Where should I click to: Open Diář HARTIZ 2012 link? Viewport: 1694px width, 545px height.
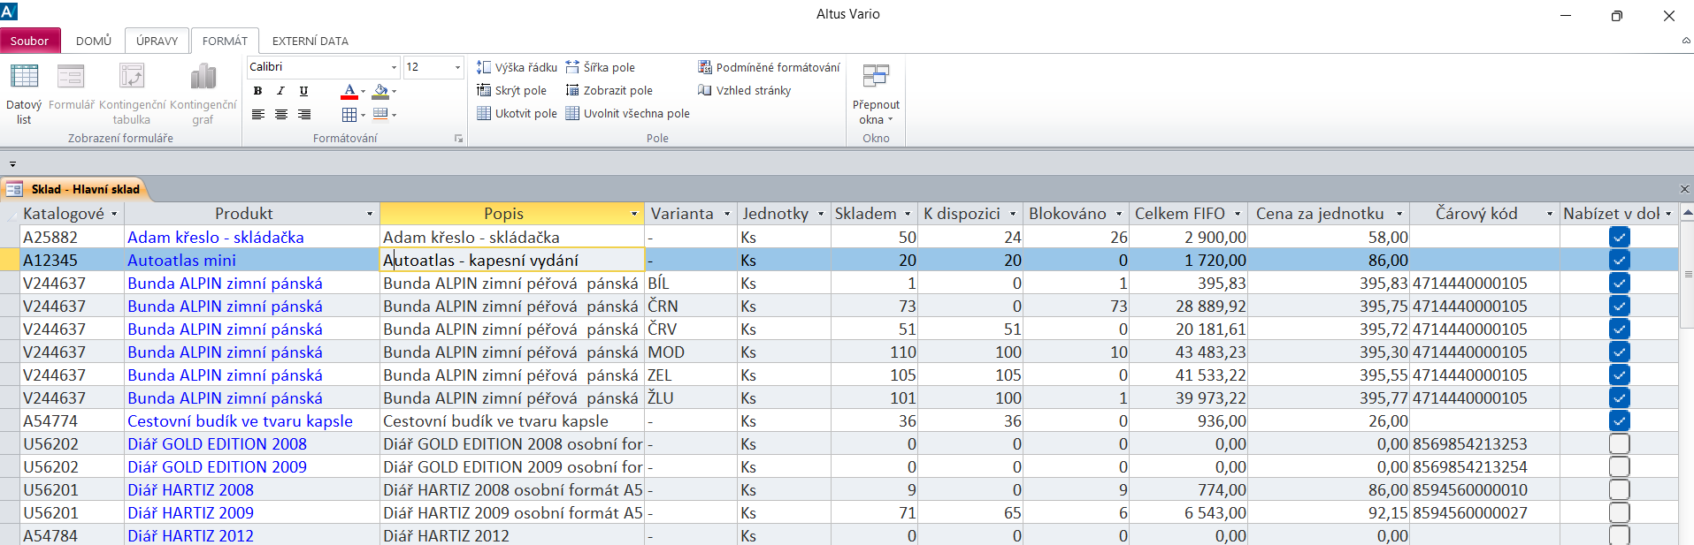coord(190,535)
